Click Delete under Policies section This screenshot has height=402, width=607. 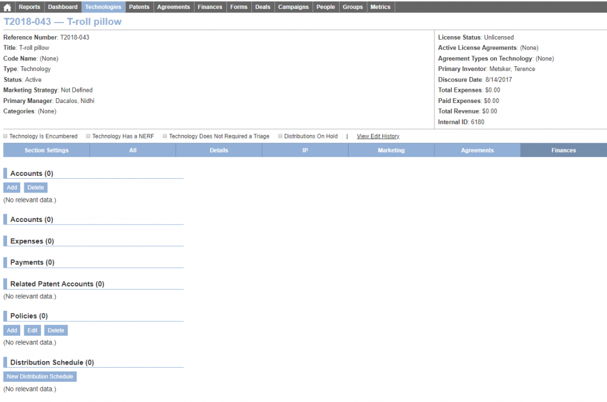[x=56, y=330]
